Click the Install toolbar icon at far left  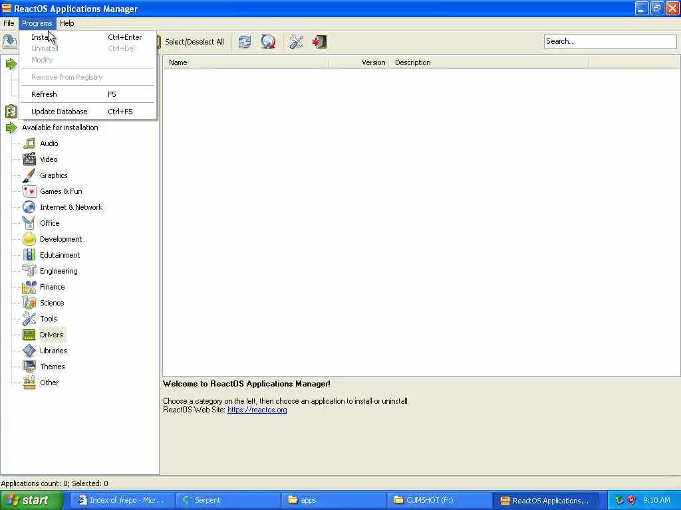coord(9,42)
